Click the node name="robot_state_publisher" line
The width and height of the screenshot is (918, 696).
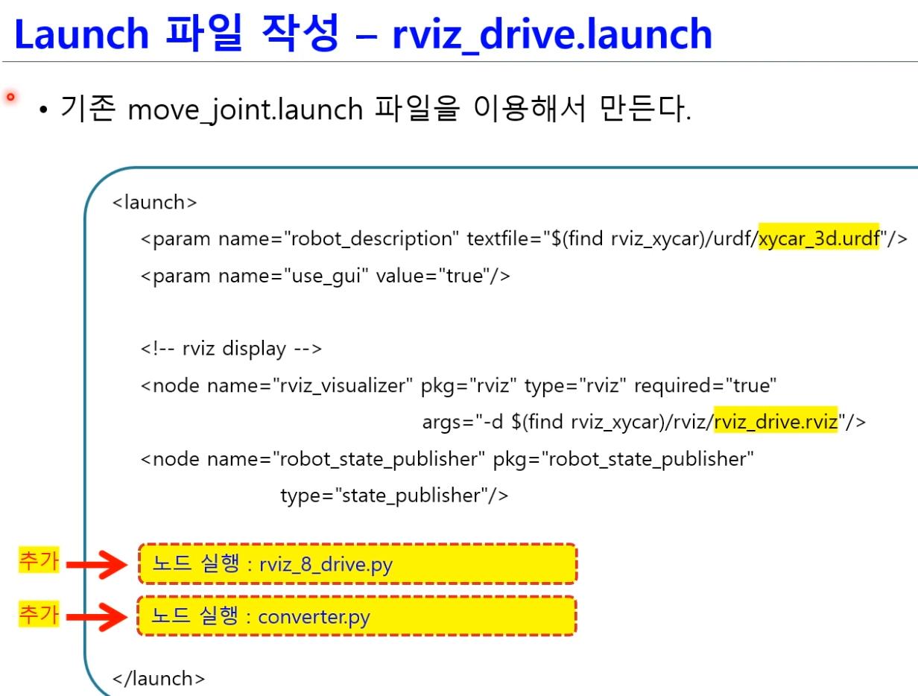(447, 459)
